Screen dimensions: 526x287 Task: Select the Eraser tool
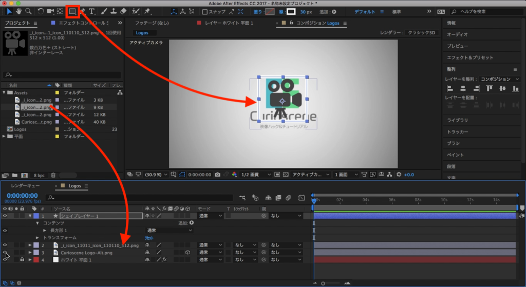click(x=123, y=11)
